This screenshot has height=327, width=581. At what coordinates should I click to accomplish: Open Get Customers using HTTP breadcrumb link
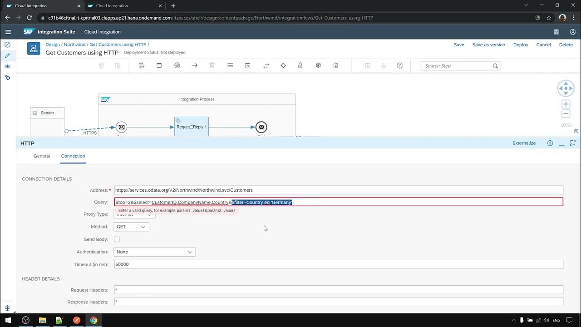118,45
